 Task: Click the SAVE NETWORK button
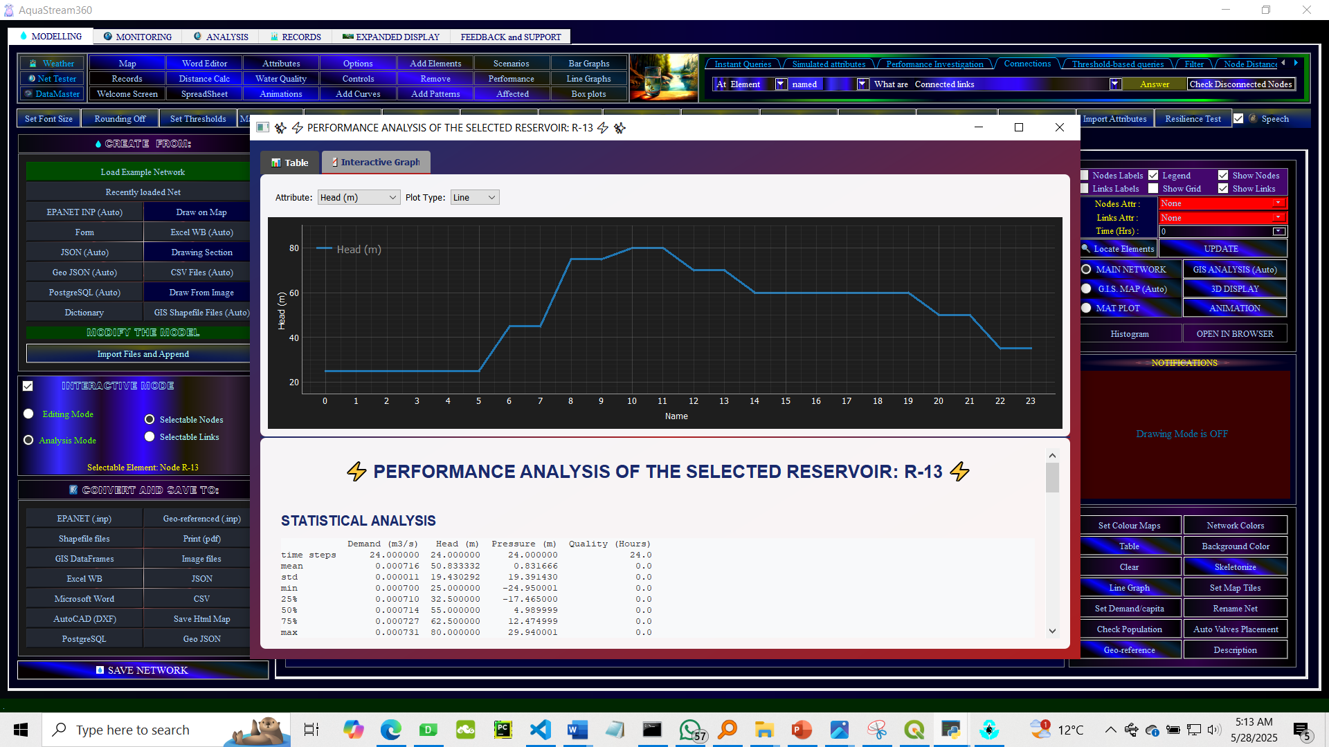pyautogui.click(x=143, y=670)
